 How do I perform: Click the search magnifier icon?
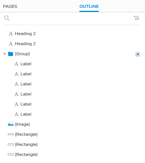[x=7, y=18]
